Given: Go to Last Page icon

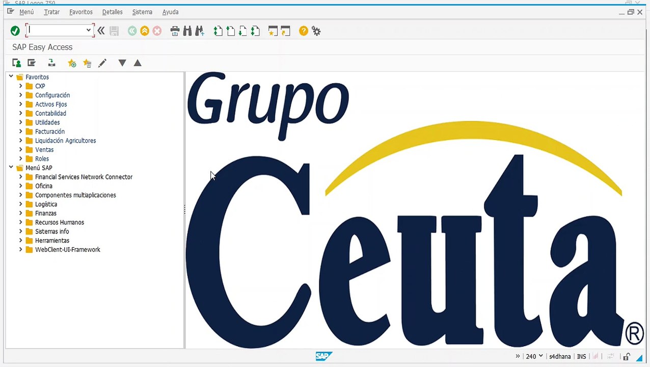Looking at the screenshot, I should pyautogui.click(x=255, y=31).
